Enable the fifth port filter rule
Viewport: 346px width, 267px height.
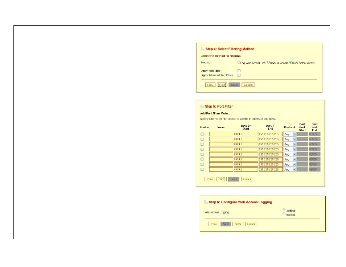coord(202,154)
